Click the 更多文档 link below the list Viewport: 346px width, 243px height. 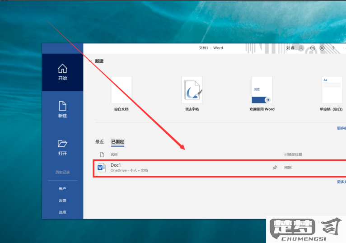341,182
